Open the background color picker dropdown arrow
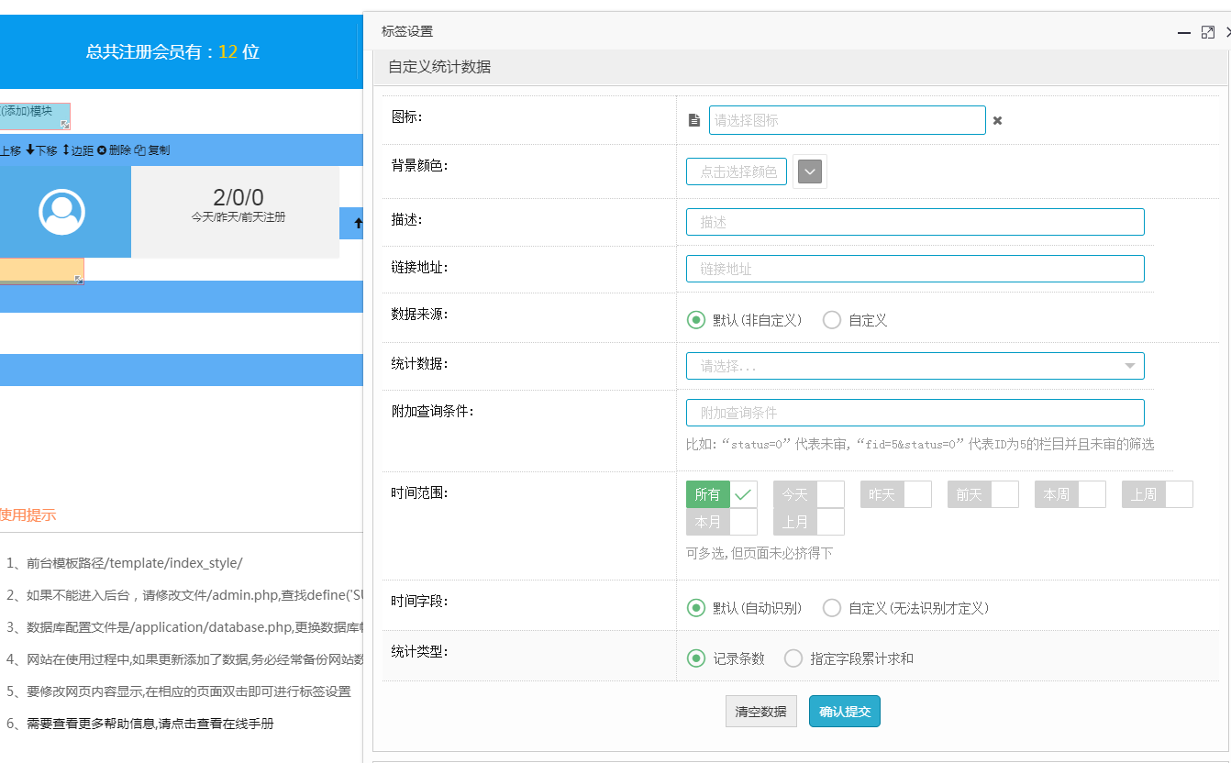Screen dimensions: 1231x763 [x=809, y=171]
